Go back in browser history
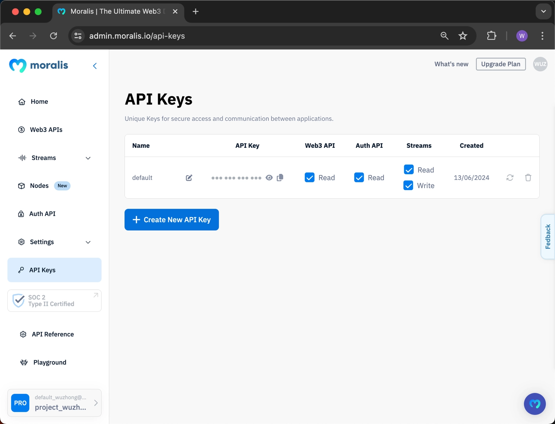The height and width of the screenshot is (424, 555). point(13,36)
